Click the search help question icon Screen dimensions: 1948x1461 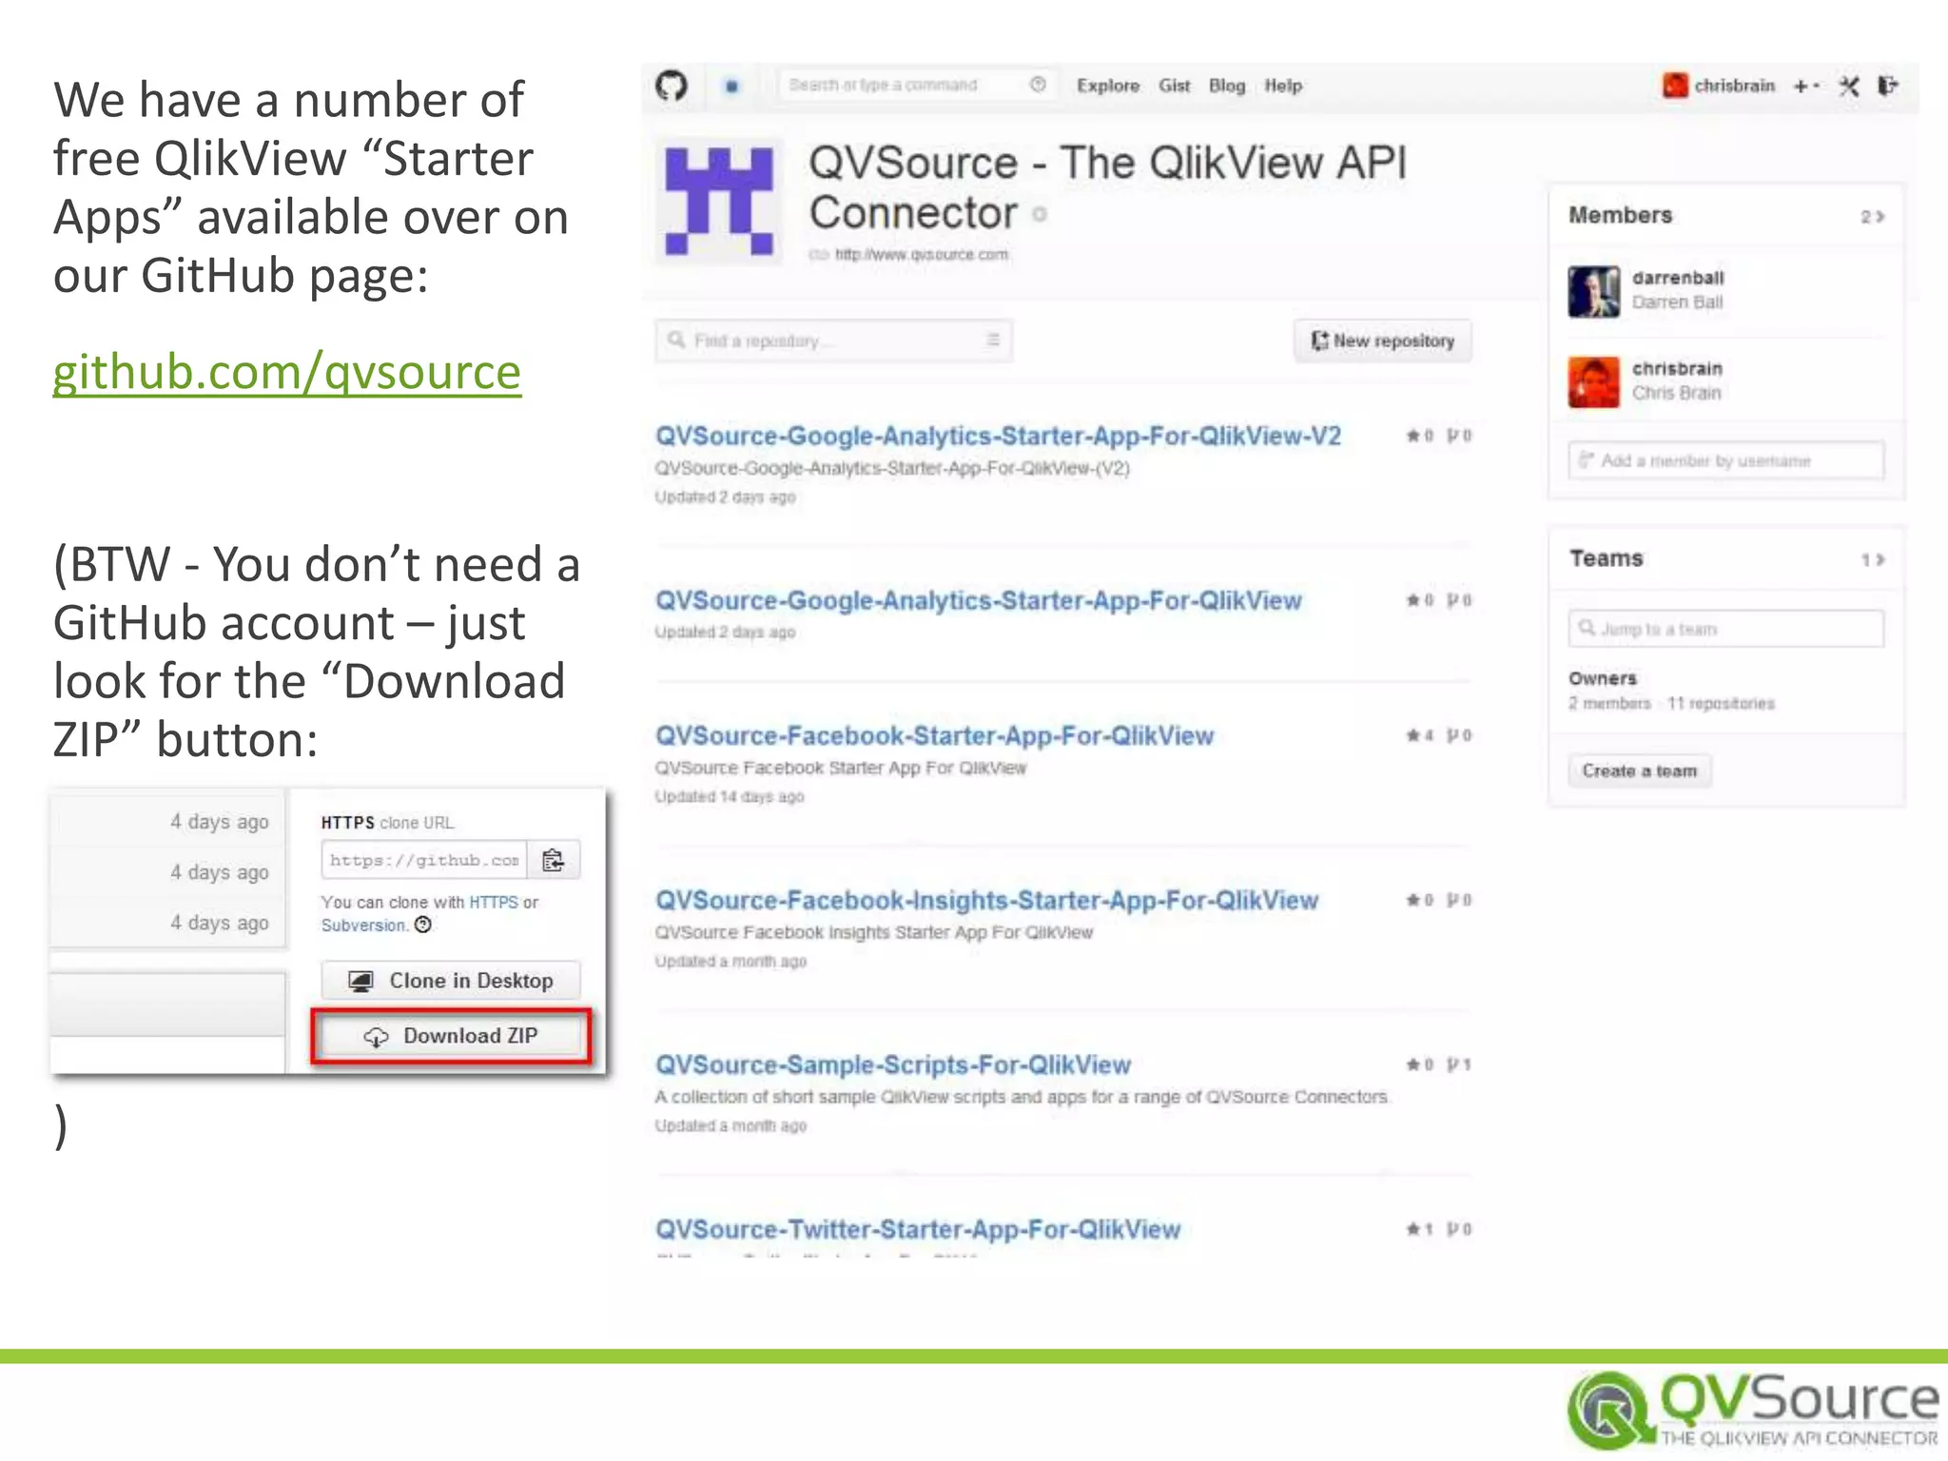1038,85
